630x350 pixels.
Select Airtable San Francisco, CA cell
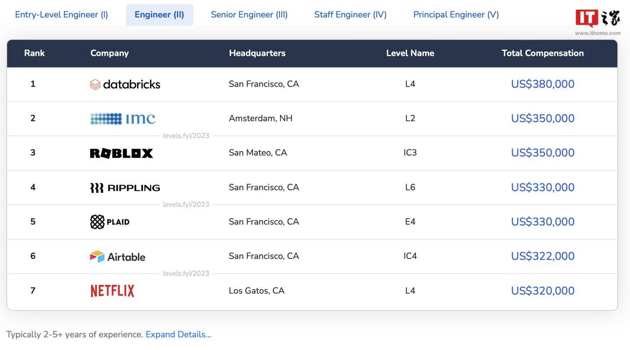pyautogui.click(x=264, y=256)
